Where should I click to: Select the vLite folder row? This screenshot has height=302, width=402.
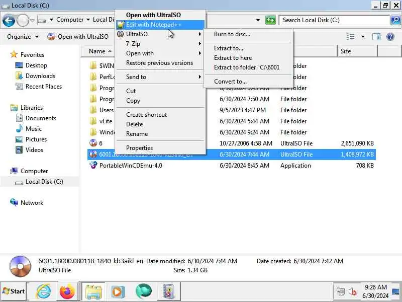click(x=232, y=121)
